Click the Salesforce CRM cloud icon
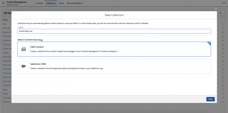The width and height of the screenshot is (228, 113). tap(24, 66)
